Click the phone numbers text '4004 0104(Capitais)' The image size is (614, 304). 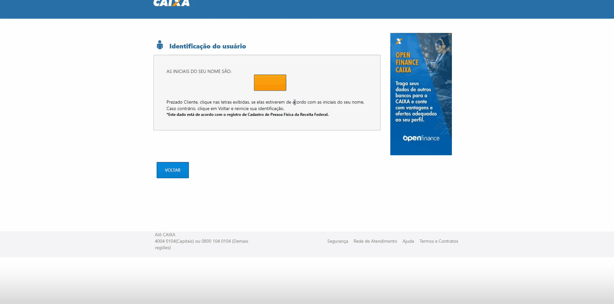coord(174,241)
